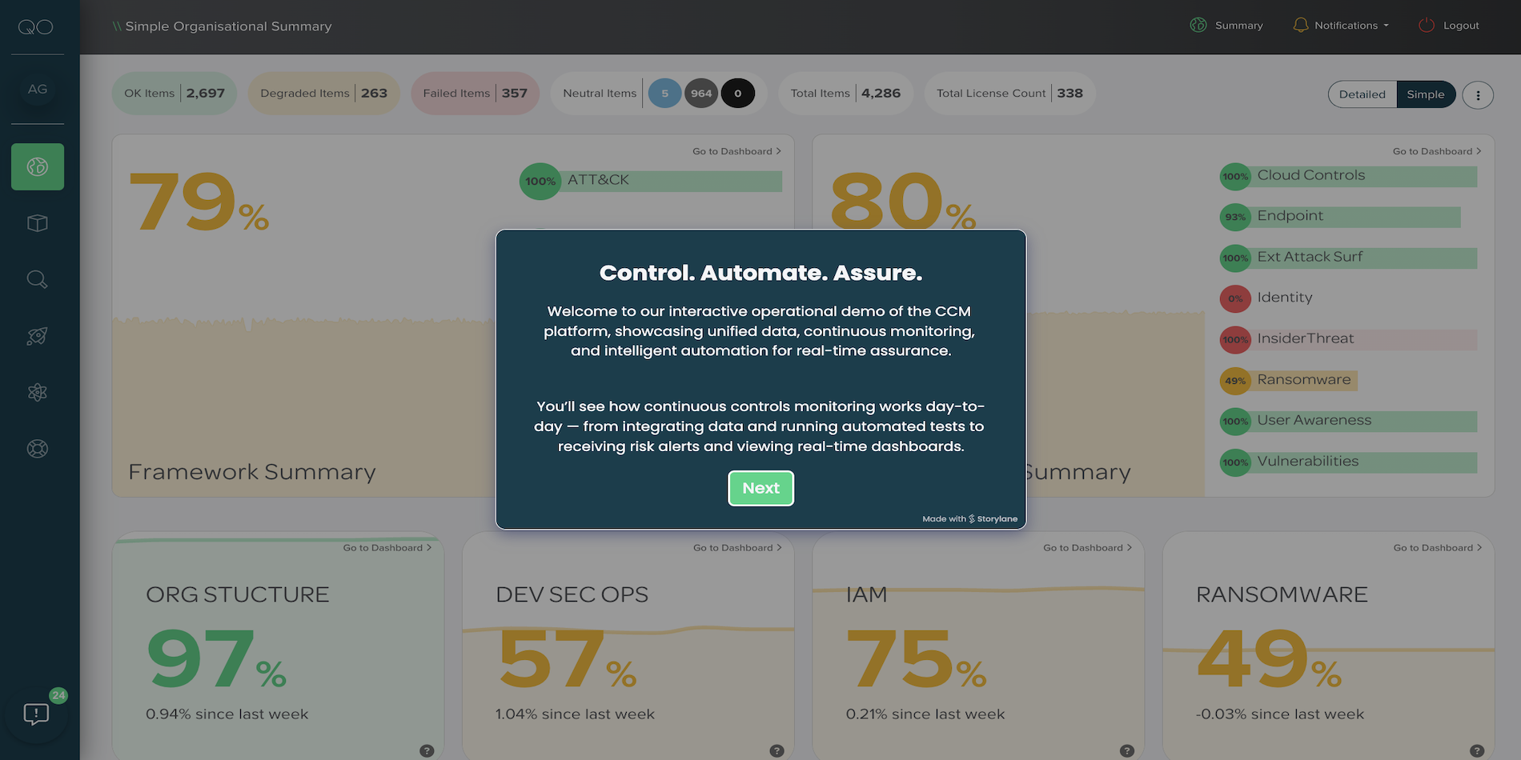The height and width of the screenshot is (760, 1521).
Task: Click the cube icon in the sidebar
Action: click(38, 223)
